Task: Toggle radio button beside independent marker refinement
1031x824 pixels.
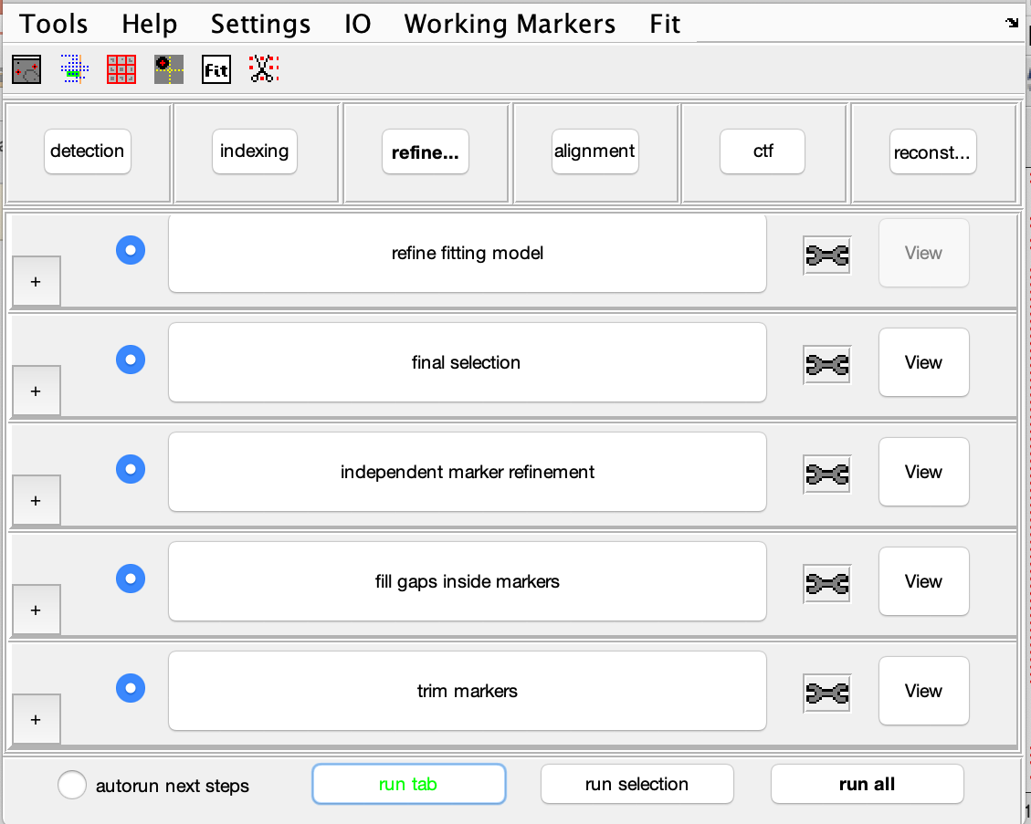Action: click(x=131, y=469)
